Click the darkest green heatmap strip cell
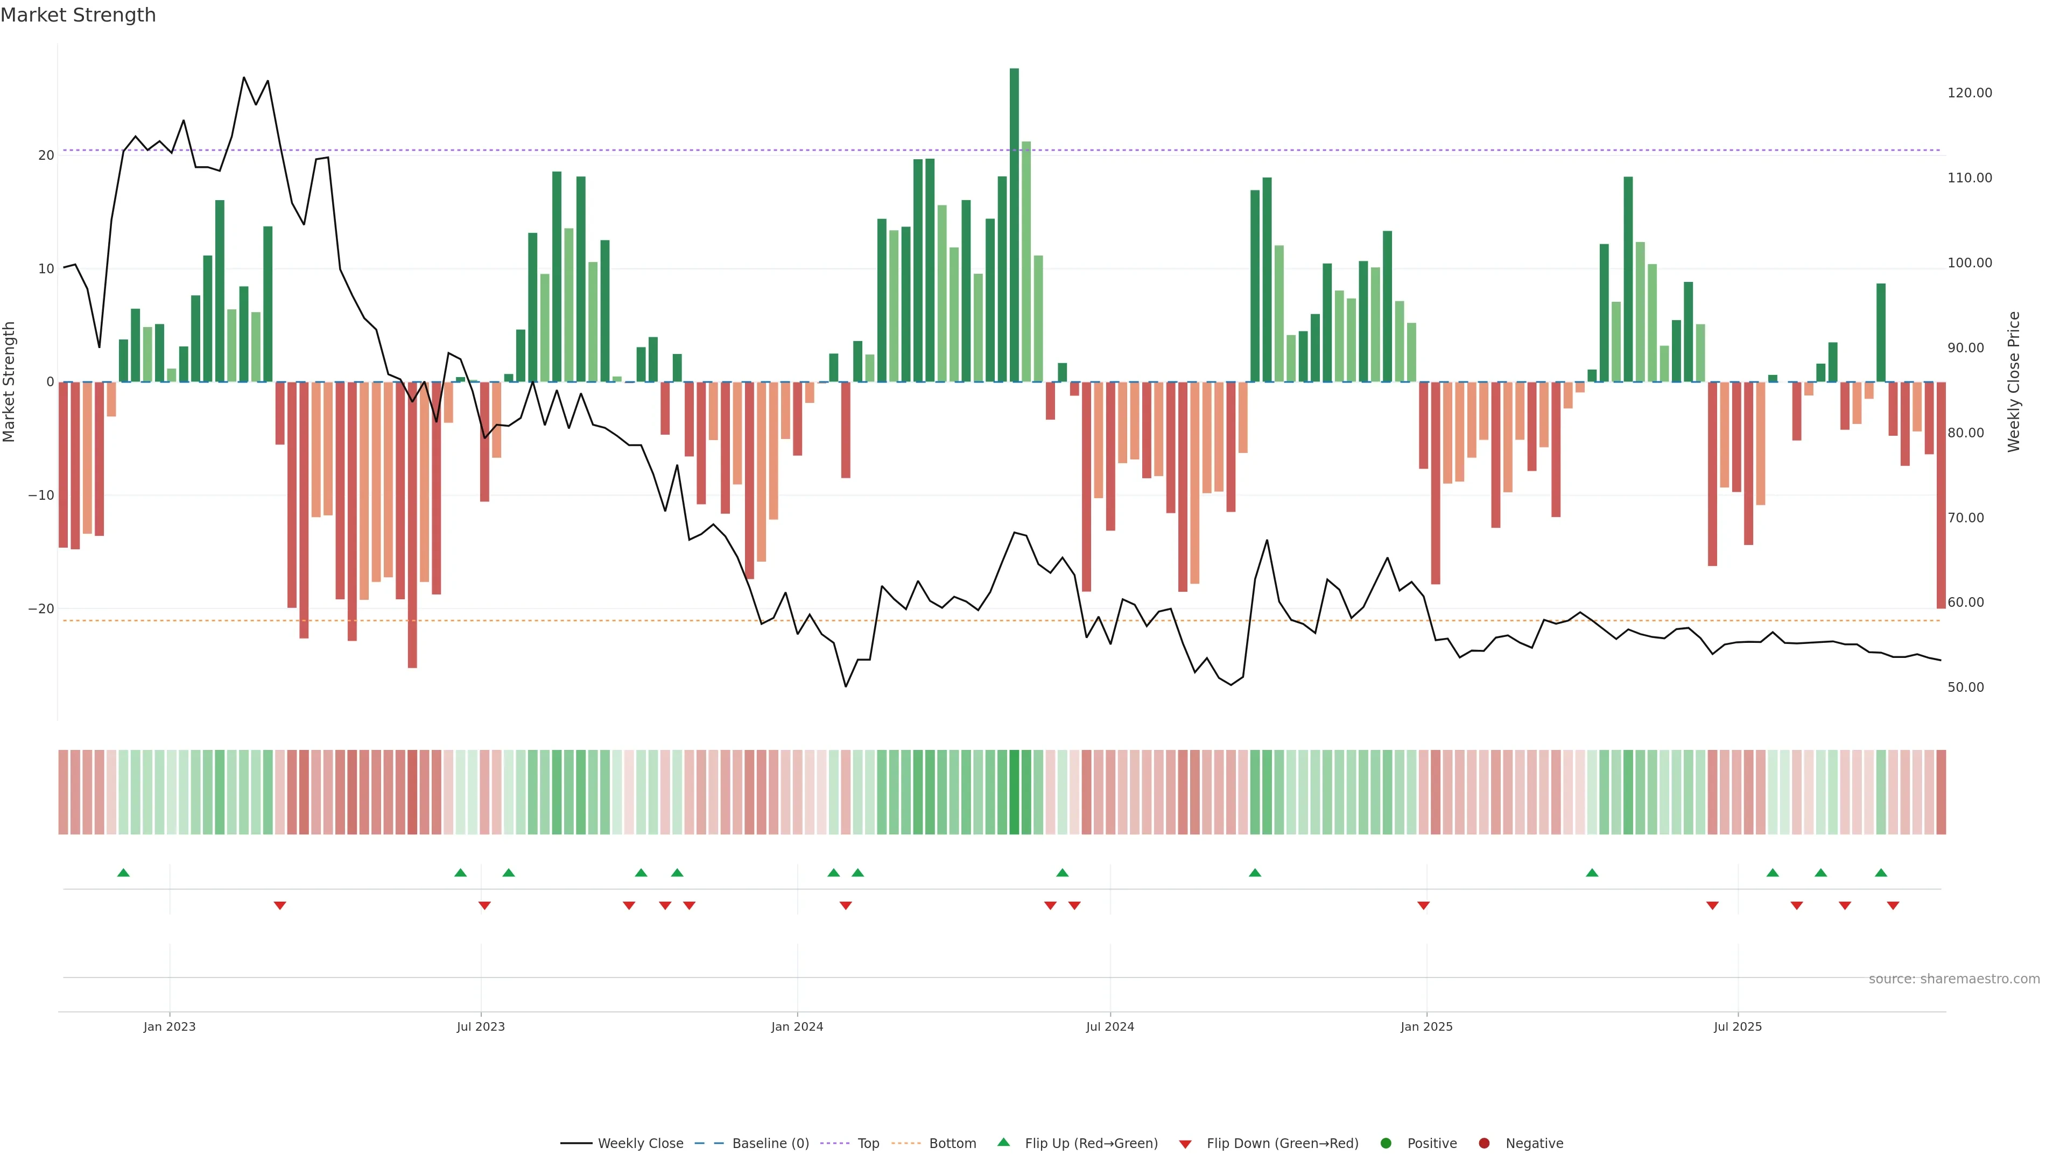The height and width of the screenshot is (1162, 2067). 1014,792
